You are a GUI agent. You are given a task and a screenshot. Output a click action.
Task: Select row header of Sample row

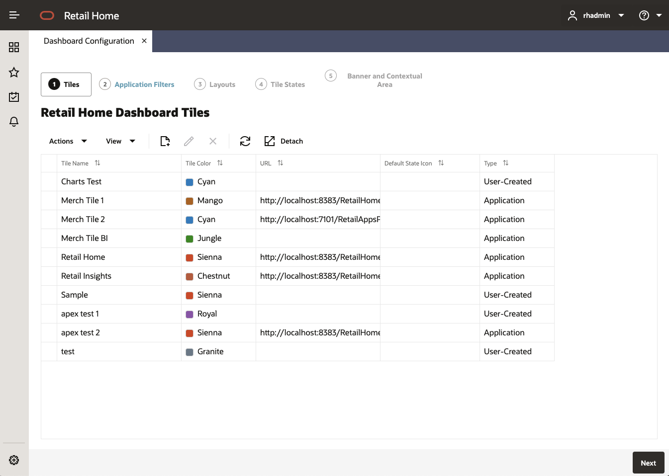pos(49,295)
